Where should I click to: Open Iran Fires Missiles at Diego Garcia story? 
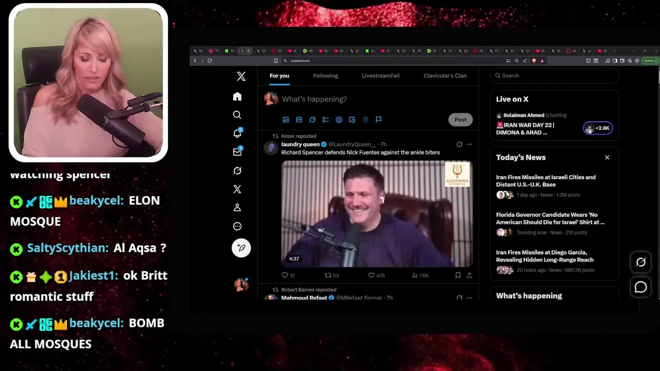point(544,256)
